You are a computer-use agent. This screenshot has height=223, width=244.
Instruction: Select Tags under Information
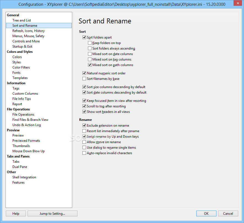pos(16,88)
